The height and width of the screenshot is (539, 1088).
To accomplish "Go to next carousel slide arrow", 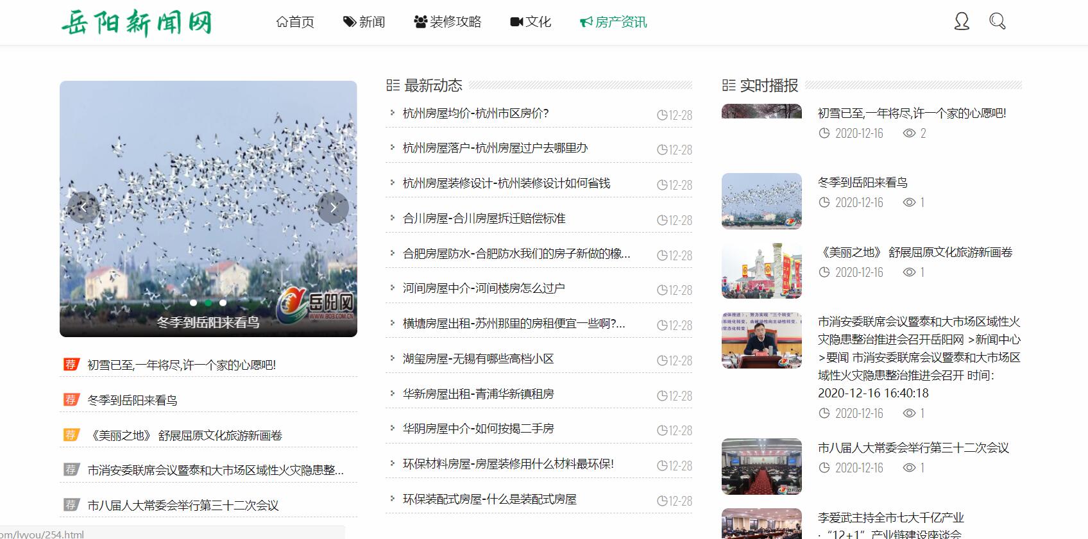I will [333, 208].
